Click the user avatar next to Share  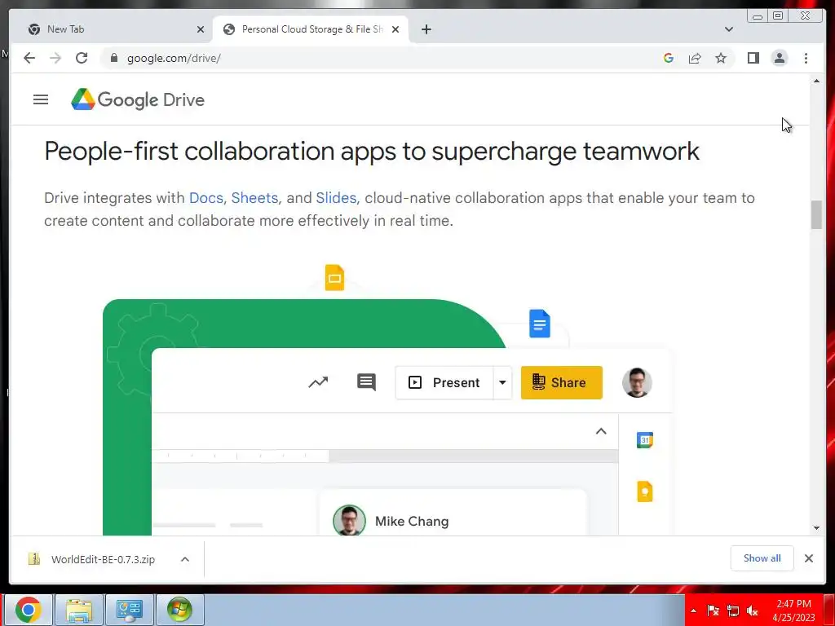(637, 382)
